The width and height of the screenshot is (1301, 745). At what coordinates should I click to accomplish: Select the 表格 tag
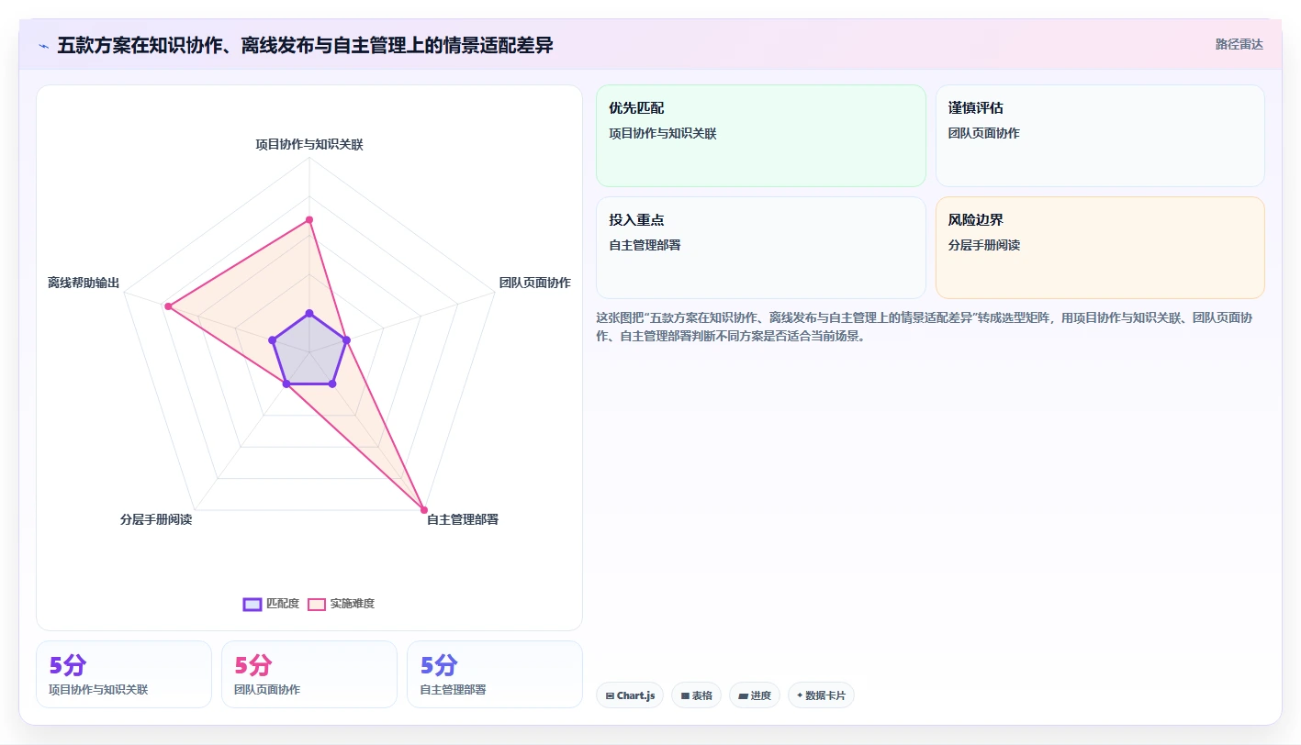coord(697,695)
